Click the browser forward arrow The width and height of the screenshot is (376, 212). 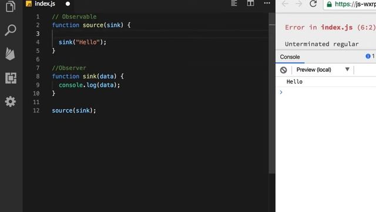coord(299,4)
